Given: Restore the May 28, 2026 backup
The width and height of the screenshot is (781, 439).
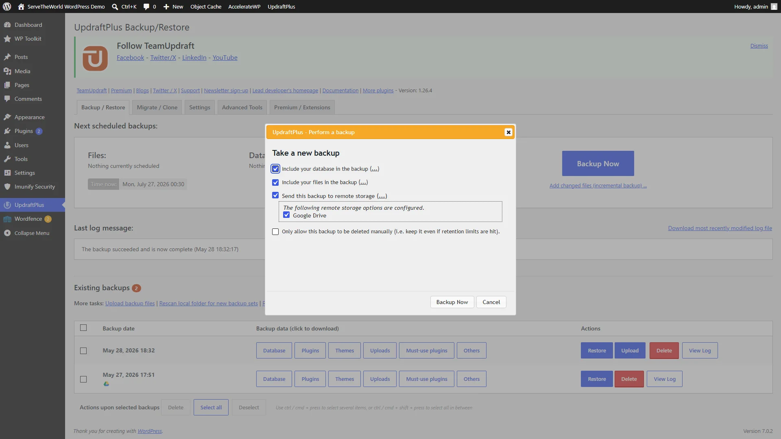Looking at the screenshot, I should tap(597, 350).
